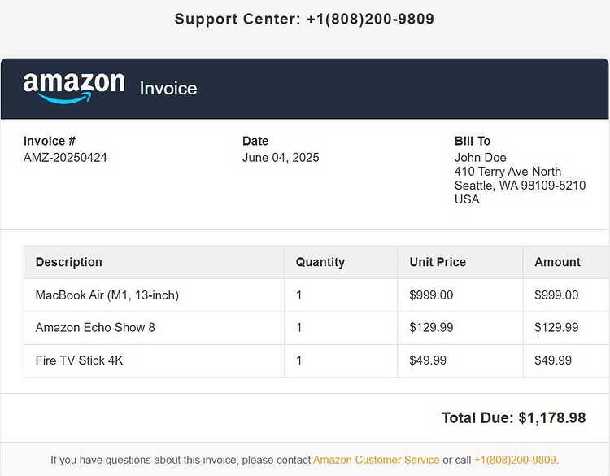Viewport: 610px width, 476px height.
Task: Click the Bill To name John Doe
Action: (x=480, y=158)
